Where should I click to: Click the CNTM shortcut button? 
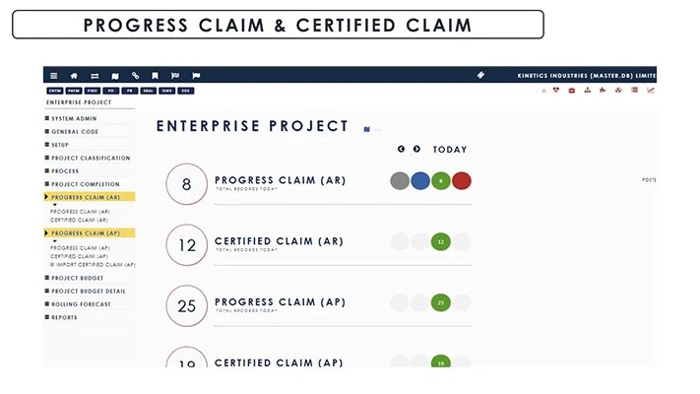pos(55,91)
